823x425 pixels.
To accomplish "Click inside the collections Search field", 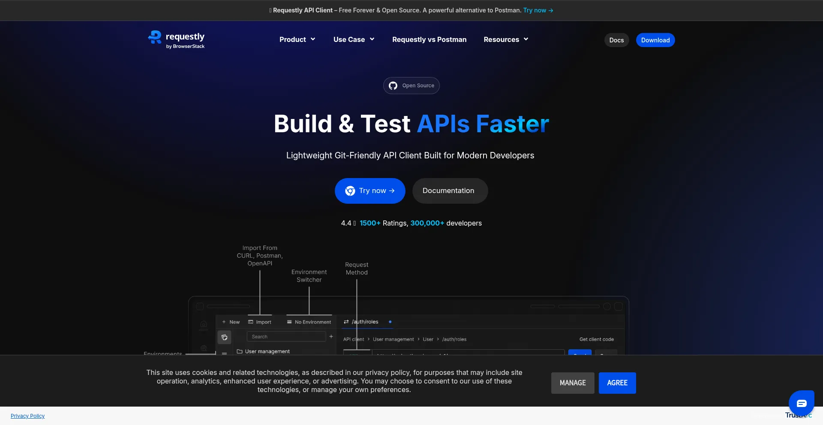I will pyautogui.click(x=286, y=336).
